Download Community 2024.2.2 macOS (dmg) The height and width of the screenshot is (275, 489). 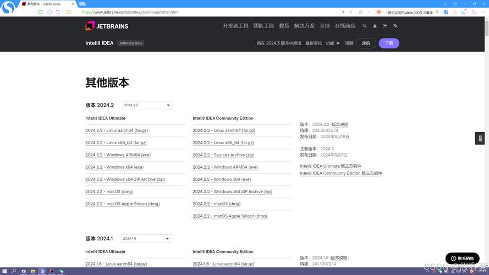click(x=216, y=204)
